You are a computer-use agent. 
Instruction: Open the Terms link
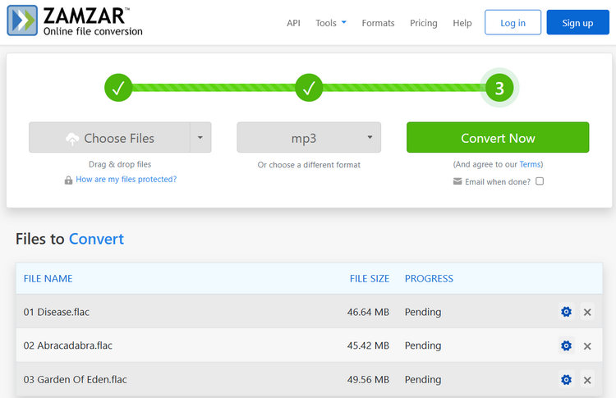tap(530, 164)
